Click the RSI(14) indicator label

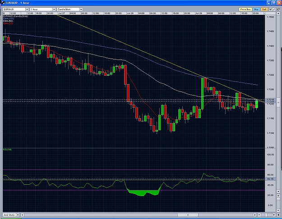[x=7, y=150]
